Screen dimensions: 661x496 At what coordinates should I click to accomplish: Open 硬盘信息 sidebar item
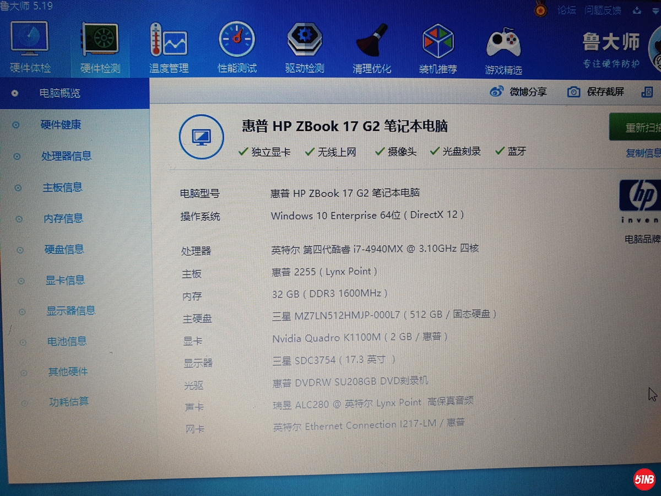tap(64, 250)
